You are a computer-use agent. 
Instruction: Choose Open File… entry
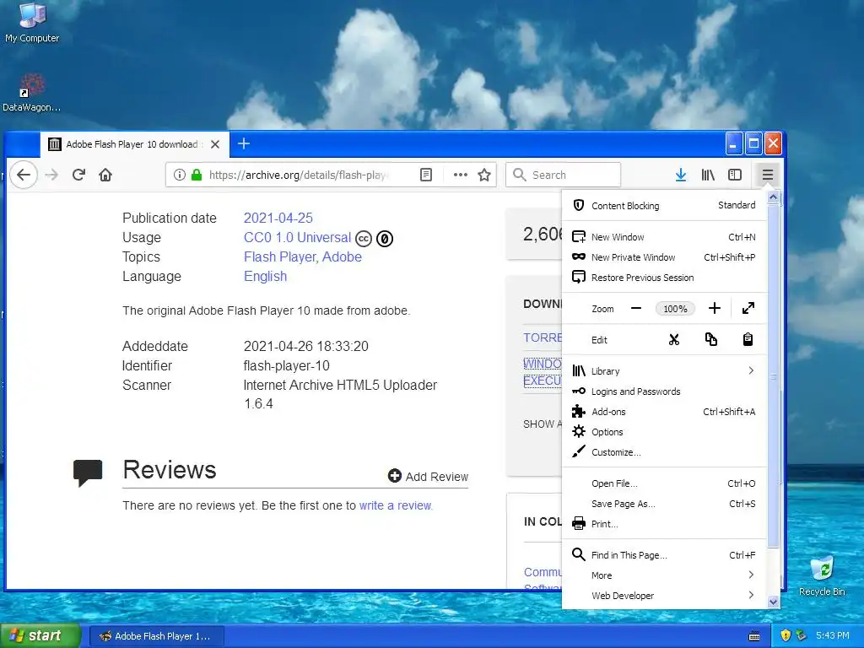click(664, 483)
